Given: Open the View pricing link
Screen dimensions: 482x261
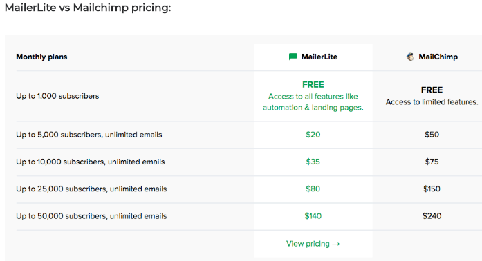Looking at the screenshot, I should pyautogui.click(x=313, y=244).
